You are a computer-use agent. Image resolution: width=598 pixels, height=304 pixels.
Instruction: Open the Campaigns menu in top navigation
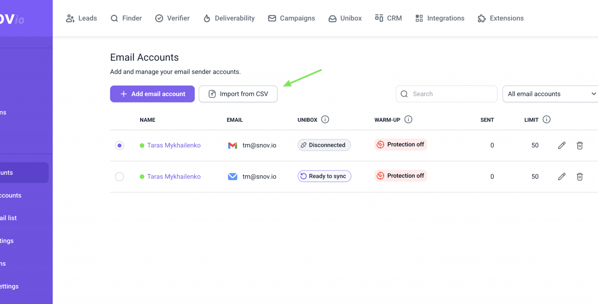click(292, 18)
